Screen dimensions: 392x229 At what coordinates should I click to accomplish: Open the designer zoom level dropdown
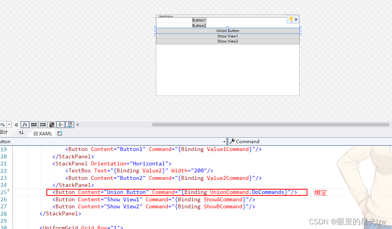point(9,124)
